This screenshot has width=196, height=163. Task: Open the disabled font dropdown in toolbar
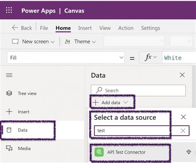click(x=134, y=41)
